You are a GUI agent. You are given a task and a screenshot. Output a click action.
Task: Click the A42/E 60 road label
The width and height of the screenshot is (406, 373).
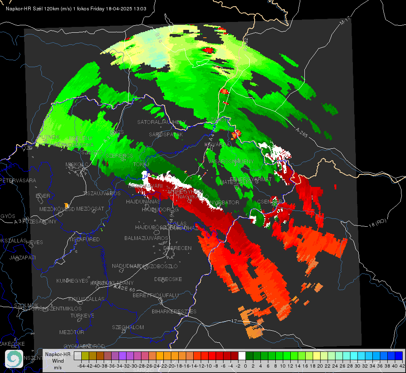point(124,288)
